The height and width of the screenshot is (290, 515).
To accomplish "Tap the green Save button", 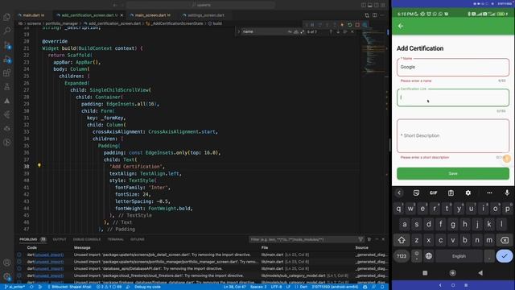I will pos(453,173).
